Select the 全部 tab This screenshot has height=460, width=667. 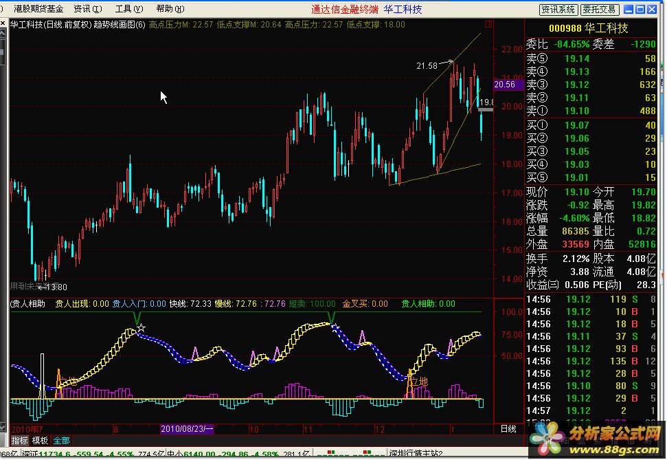coord(61,441)
